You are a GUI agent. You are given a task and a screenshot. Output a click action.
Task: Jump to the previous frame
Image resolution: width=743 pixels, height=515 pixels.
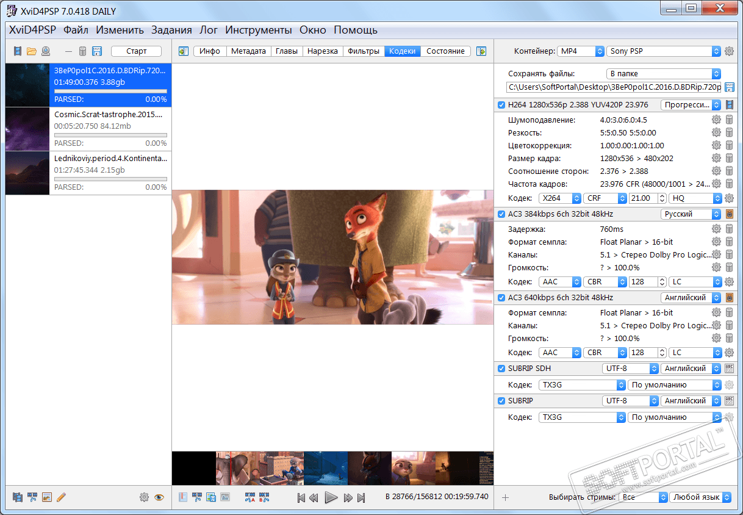[314, 498]
